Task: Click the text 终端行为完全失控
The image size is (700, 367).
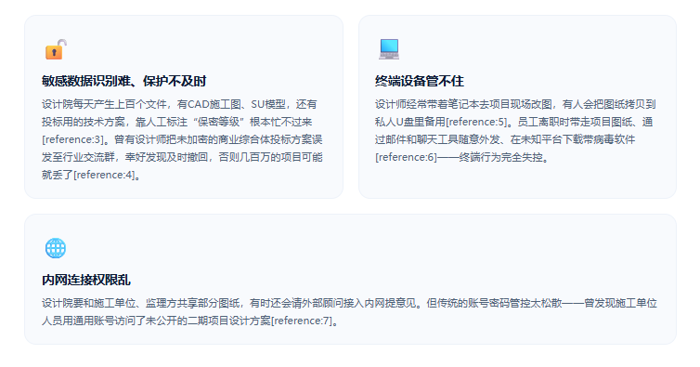Action: (x=501, y=157)
